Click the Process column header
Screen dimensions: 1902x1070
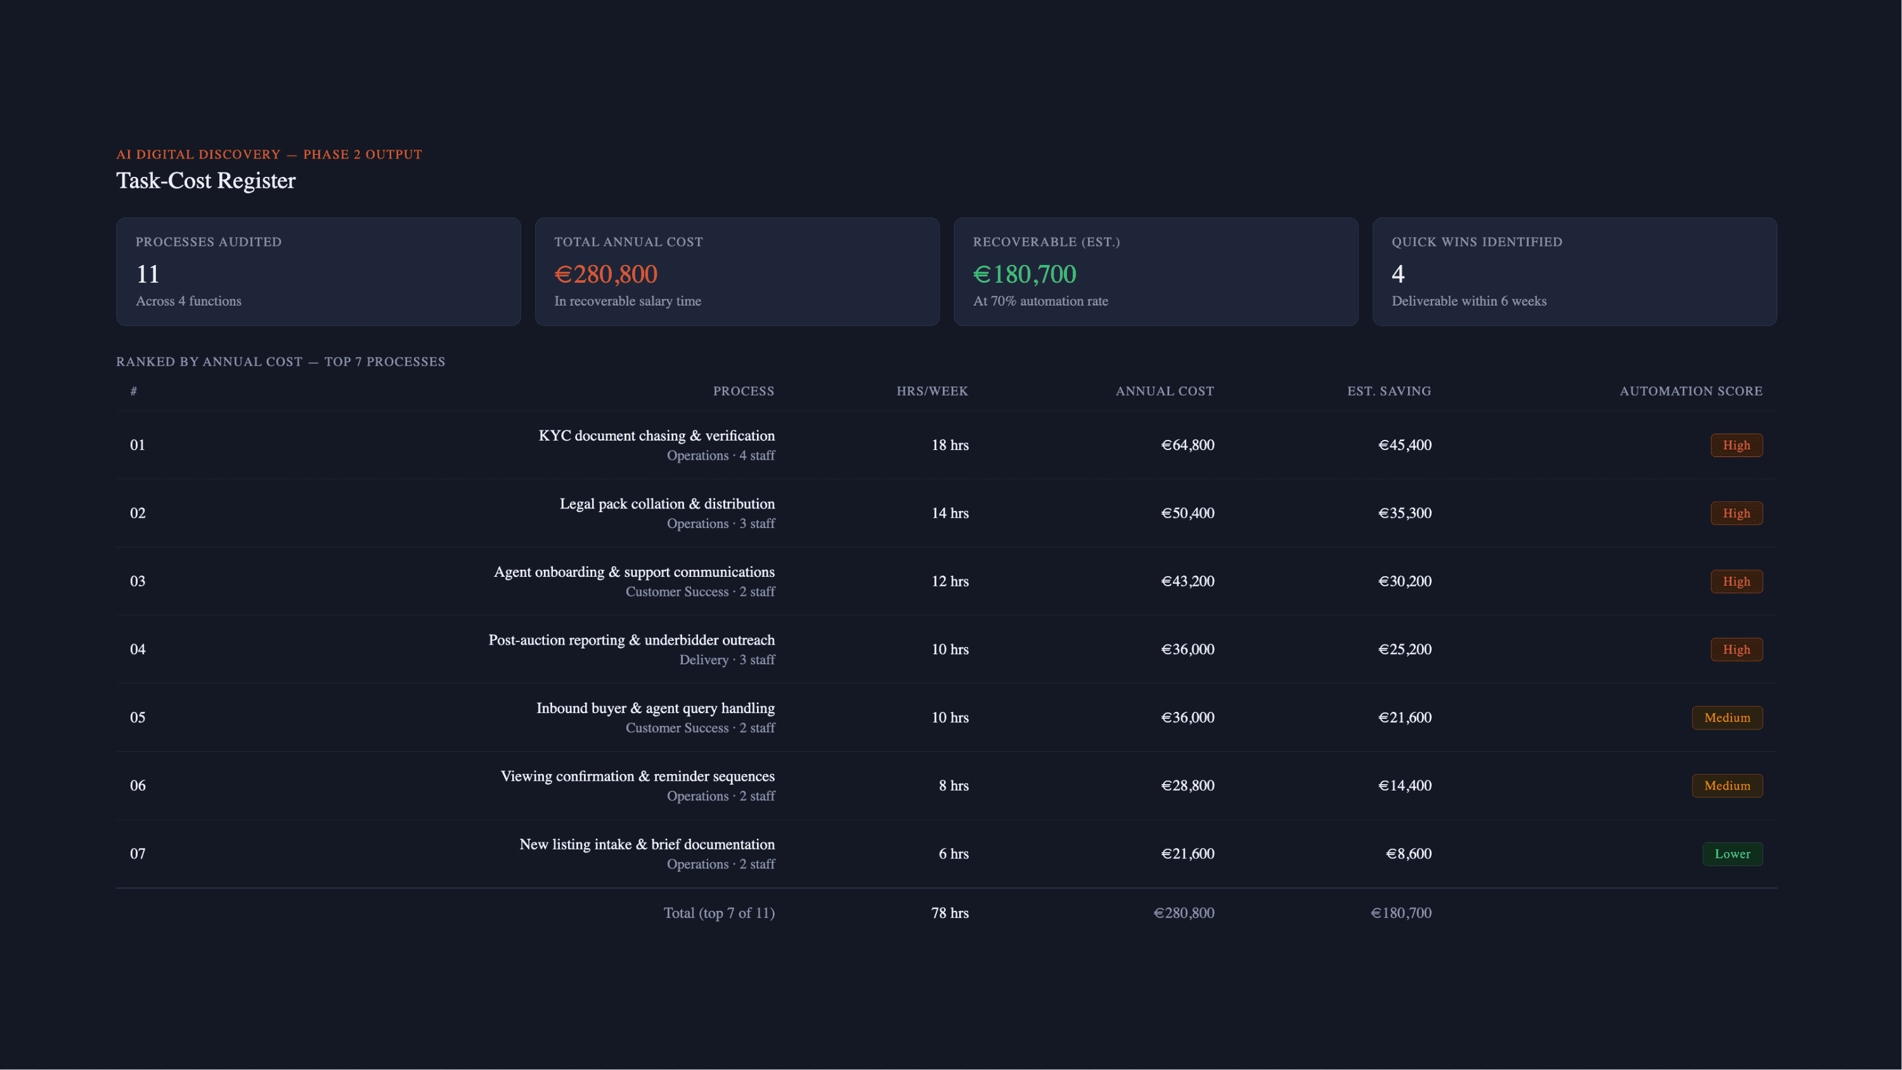[744, 390]
